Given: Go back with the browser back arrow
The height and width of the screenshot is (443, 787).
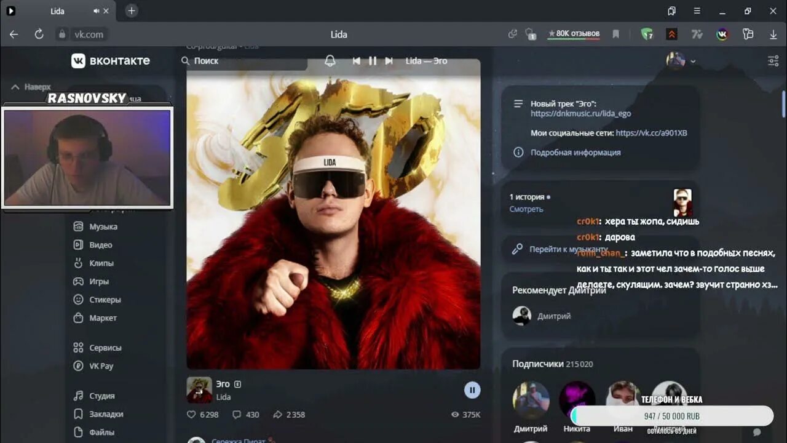Looking at the screenshot, I should tap(14, 34).
